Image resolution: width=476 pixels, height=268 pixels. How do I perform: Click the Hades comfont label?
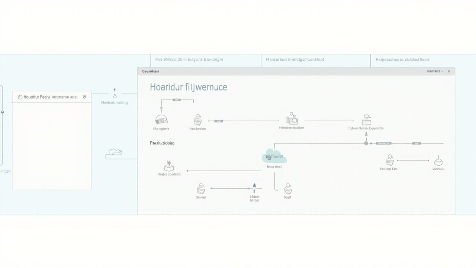tap(169, 174)
